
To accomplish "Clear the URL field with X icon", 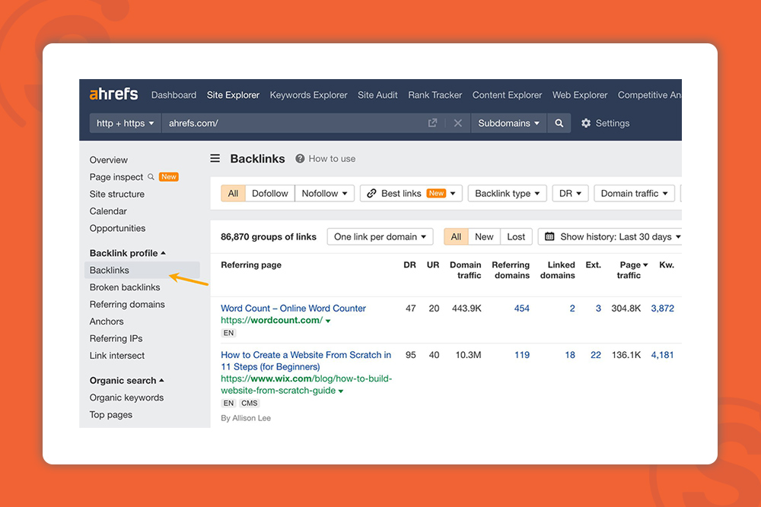I will [x=457, y=123].
